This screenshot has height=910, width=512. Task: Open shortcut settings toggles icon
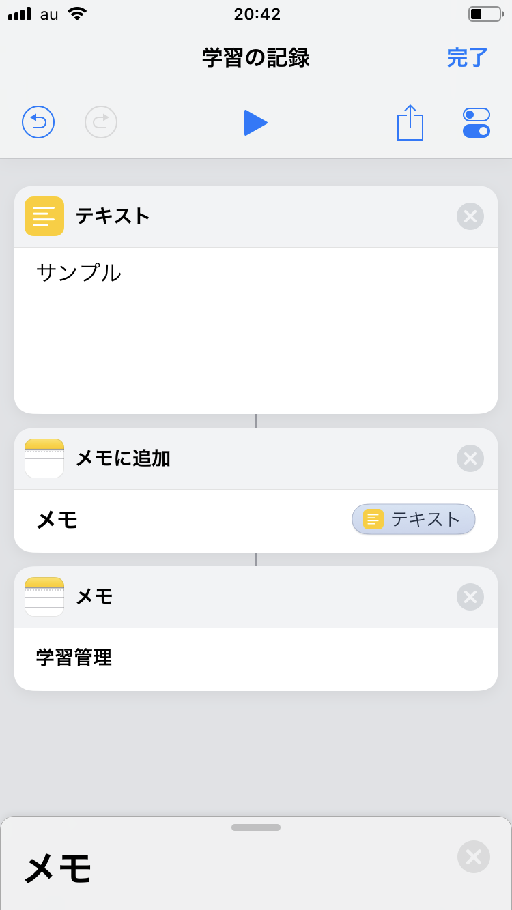click(476, 123)
